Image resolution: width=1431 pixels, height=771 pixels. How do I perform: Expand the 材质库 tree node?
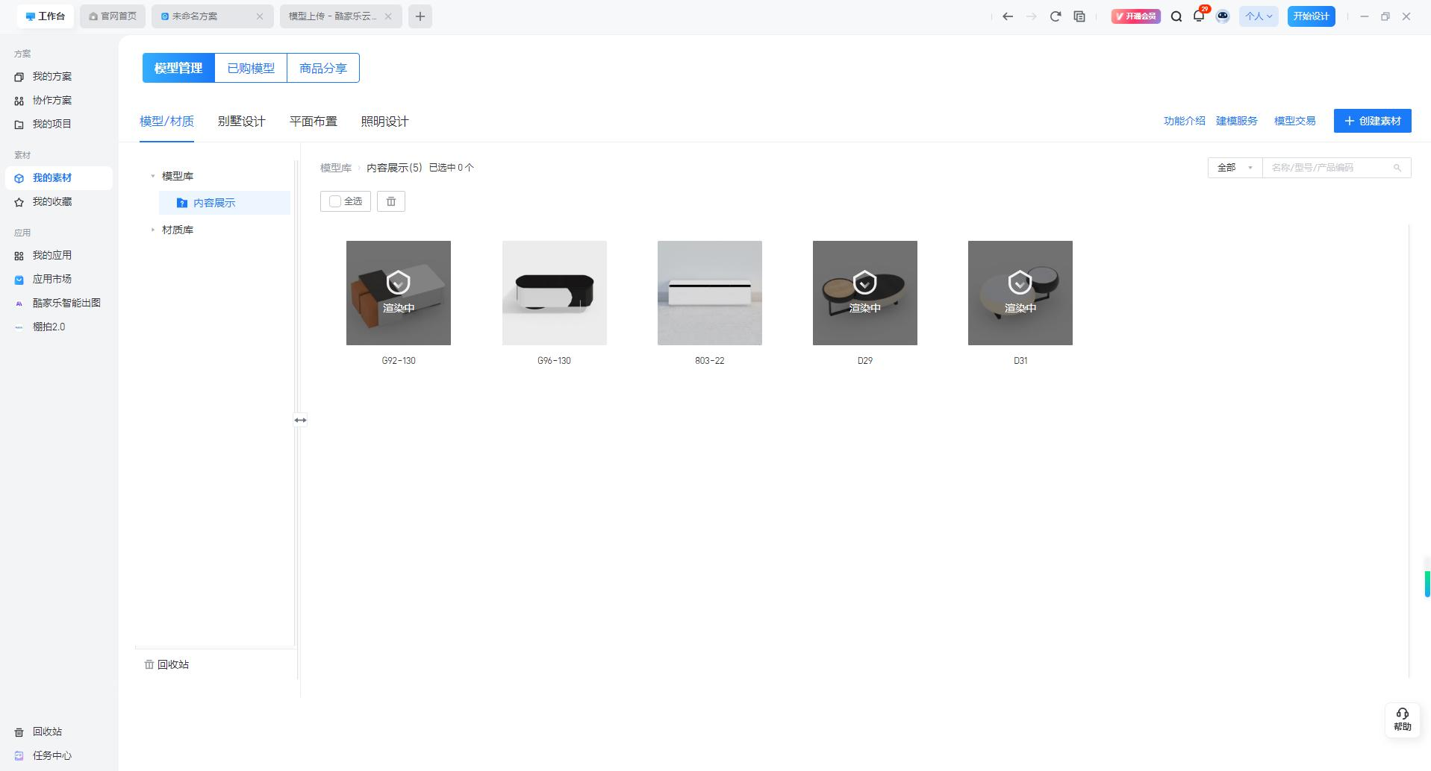(153, 230)
